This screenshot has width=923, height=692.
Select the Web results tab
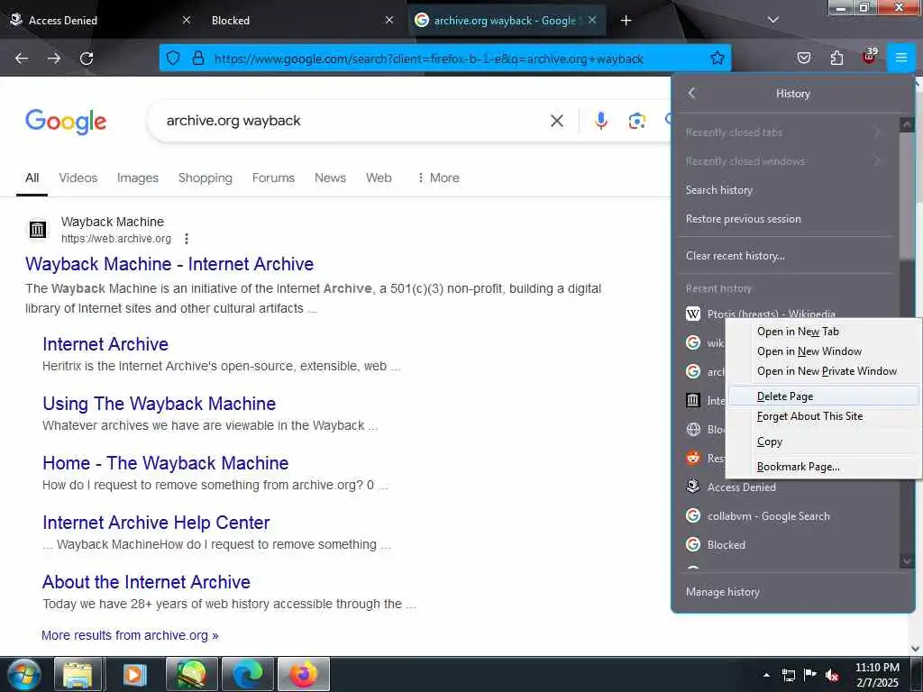coord(379,178)
